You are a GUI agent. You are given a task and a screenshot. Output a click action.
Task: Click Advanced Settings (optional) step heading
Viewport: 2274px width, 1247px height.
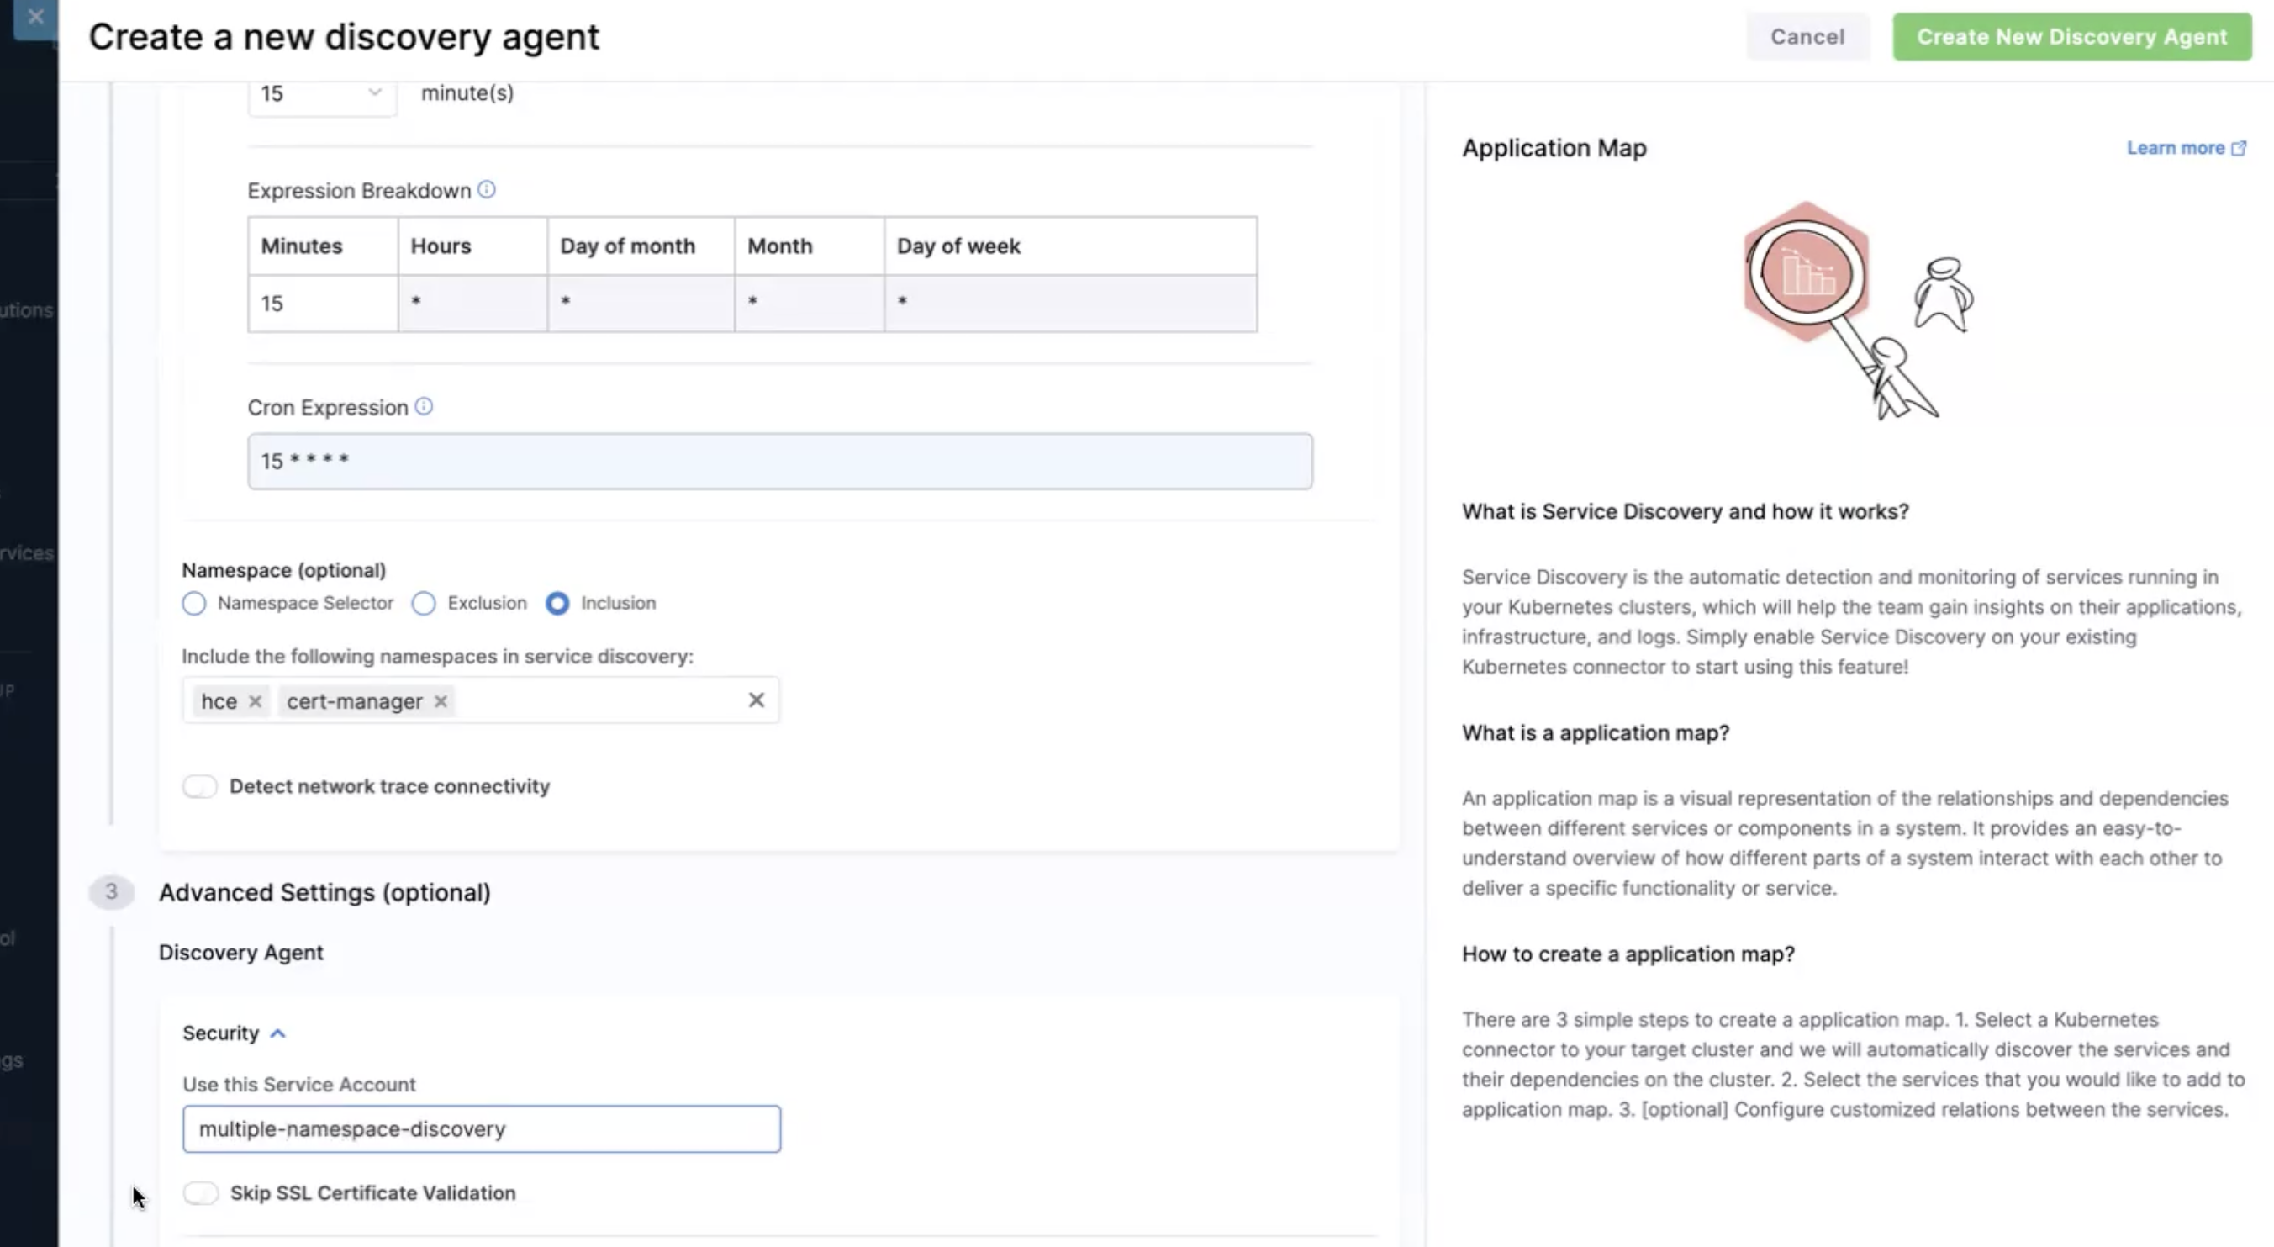click(x=324, y=892)
